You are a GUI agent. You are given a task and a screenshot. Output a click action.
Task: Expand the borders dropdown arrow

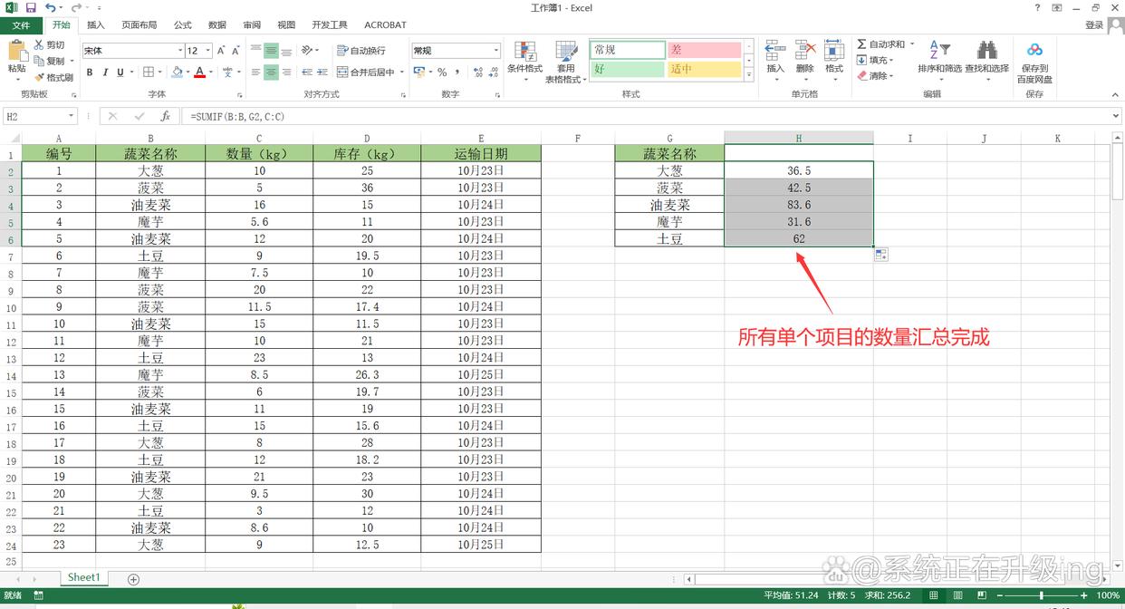[x=160, y=72]
